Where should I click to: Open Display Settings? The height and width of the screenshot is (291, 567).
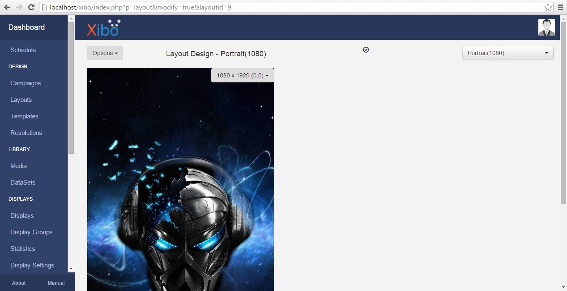pos(32,265)
